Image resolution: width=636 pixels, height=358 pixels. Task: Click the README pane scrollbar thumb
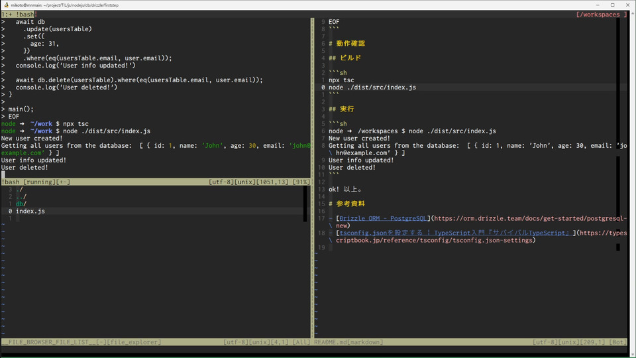[618, 84]
